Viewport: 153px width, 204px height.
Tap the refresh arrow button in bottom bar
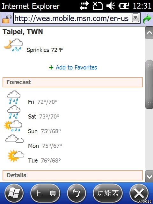click(76, 193)
